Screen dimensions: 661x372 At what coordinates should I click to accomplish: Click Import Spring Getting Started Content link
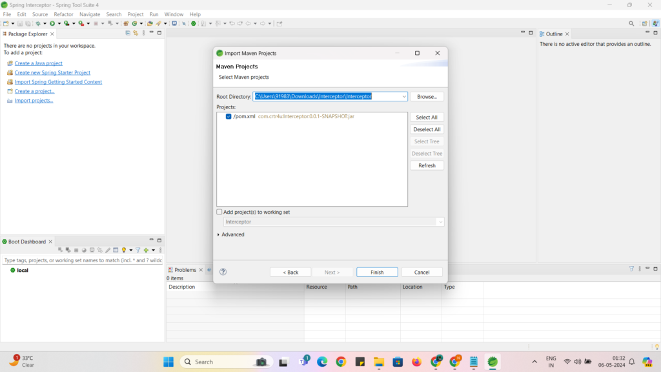(58, 82)
